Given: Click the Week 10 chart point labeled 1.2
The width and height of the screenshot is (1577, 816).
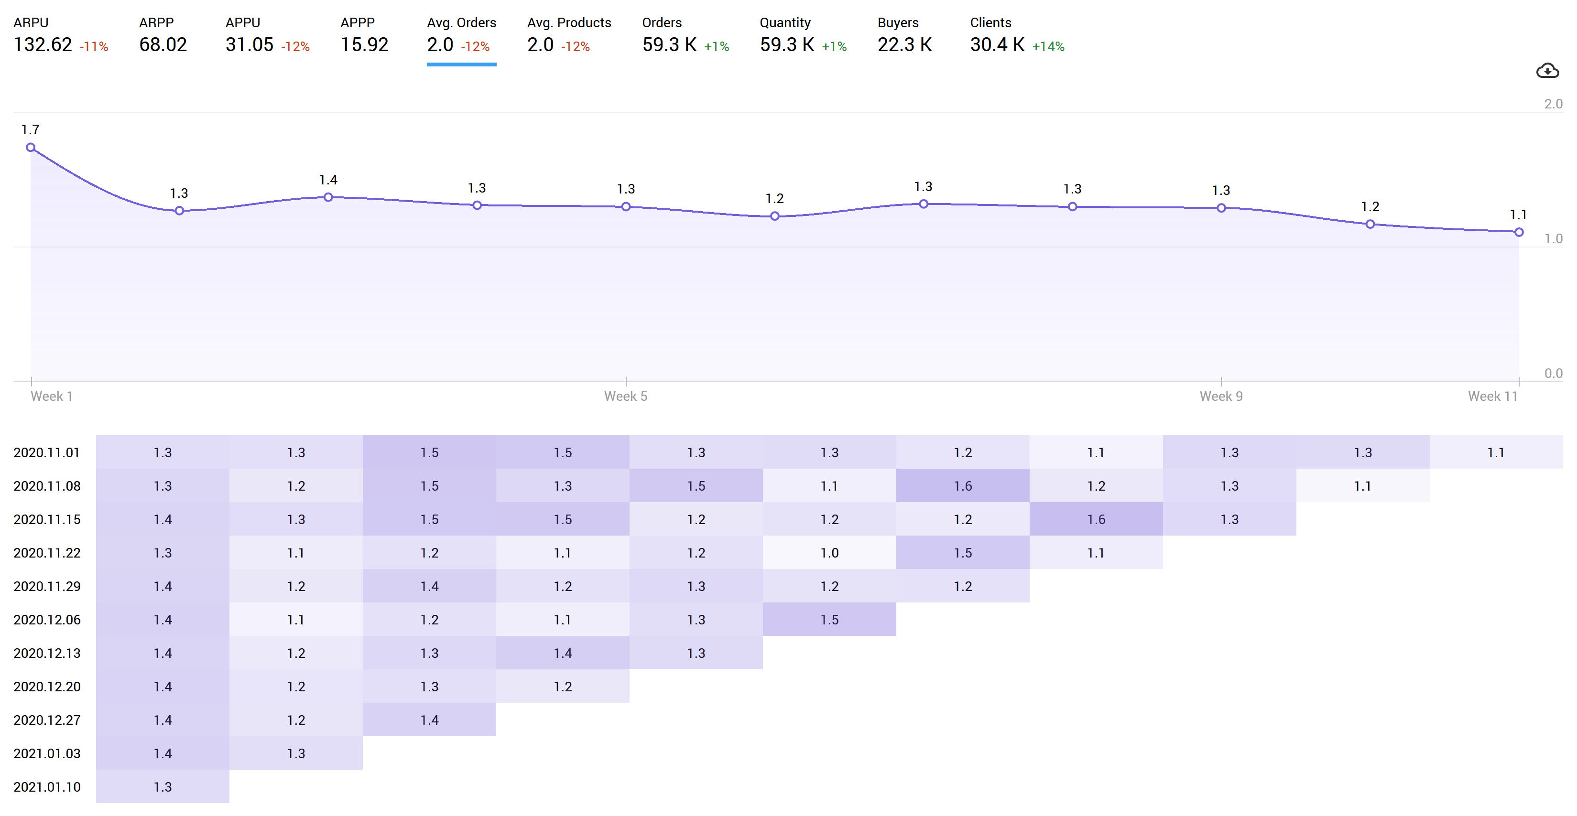Looking at the screenshot, I should (1370, 225).
